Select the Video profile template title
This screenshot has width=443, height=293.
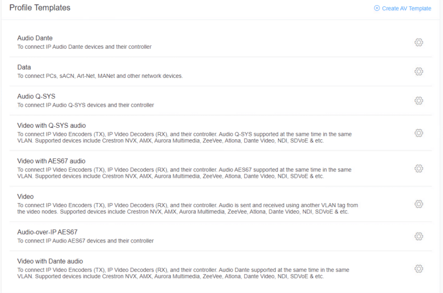[x=26, y=196]
